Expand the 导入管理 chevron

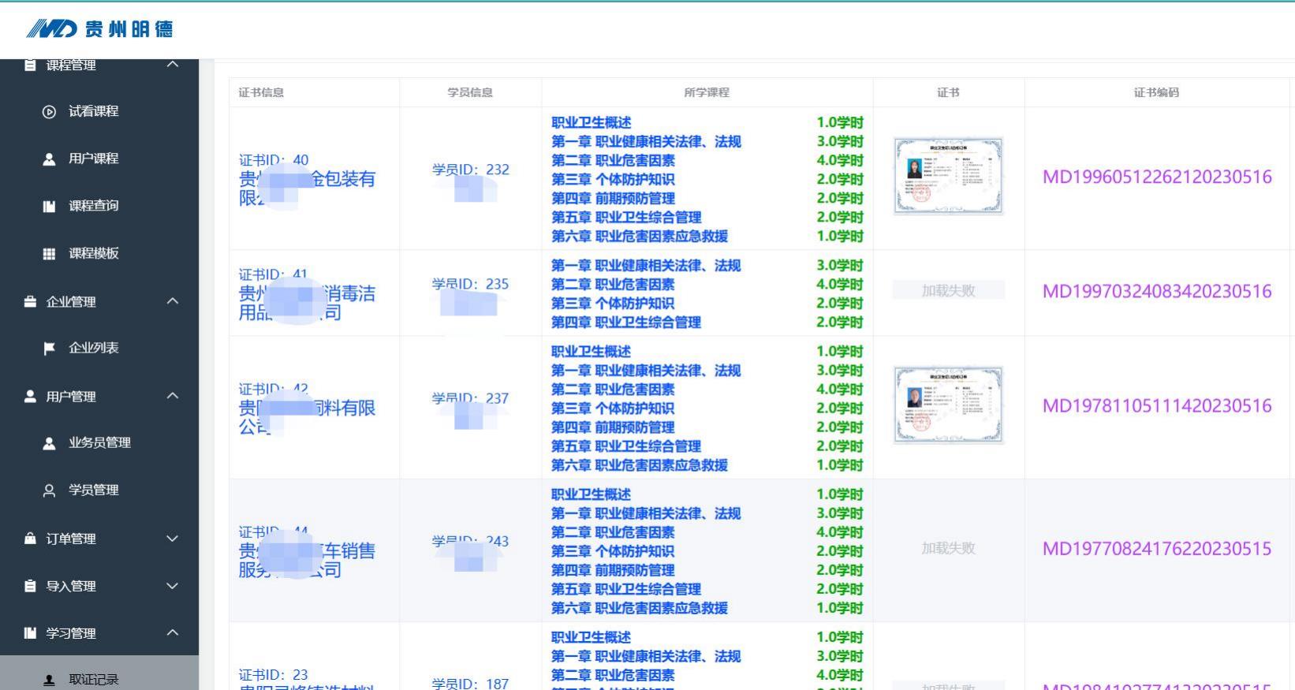pyautogui.click(x=173, y=586)
